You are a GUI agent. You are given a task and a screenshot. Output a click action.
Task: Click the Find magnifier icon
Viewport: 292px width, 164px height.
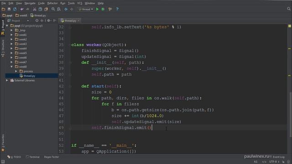[x=53, y=9]
